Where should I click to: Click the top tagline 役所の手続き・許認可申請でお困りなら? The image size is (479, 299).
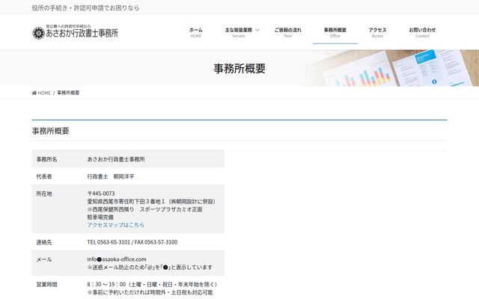coord(85,7)
